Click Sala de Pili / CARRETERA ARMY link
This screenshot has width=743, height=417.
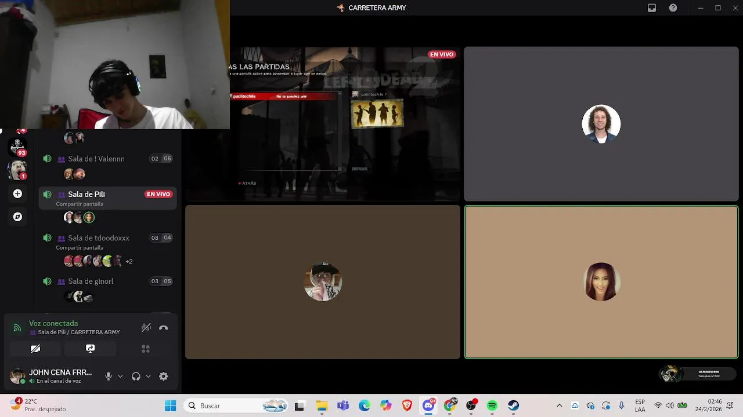point(79,332)
